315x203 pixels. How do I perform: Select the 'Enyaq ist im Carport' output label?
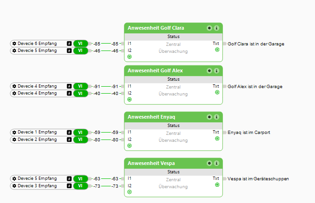coord(249,133)
